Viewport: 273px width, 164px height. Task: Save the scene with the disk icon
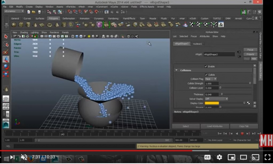(x=39, y=12)
